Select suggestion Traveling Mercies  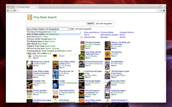54,51
